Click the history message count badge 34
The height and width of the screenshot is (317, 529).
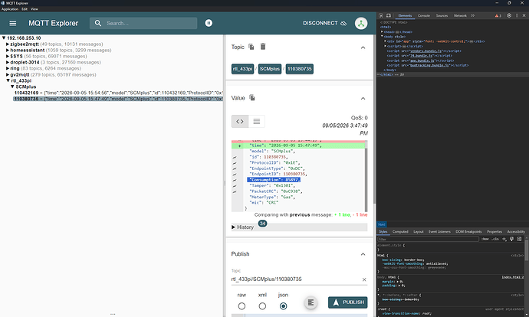(x=262, y=224)
